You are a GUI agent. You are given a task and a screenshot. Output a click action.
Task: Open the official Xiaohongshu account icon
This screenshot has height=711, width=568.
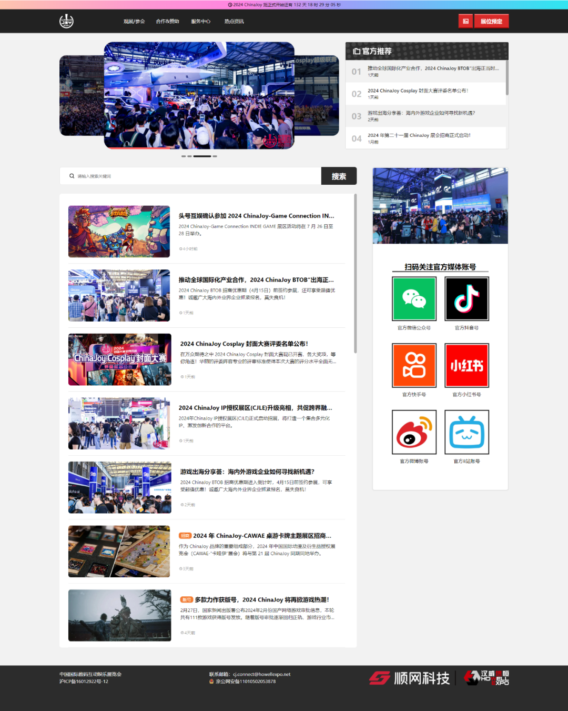coord(467,365)
